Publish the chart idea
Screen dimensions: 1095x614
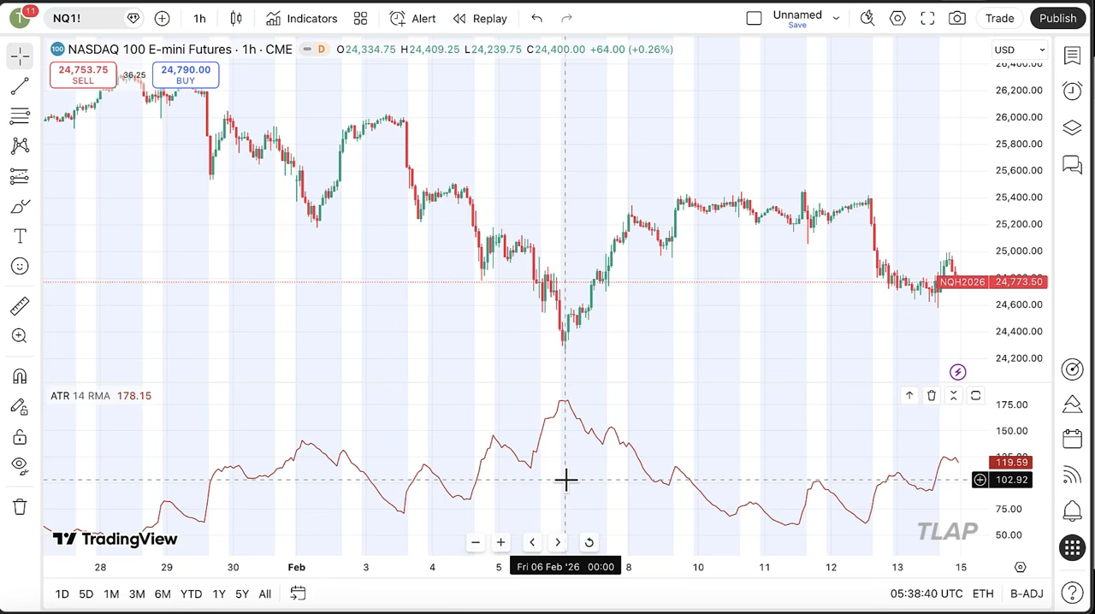point(1058,18)
